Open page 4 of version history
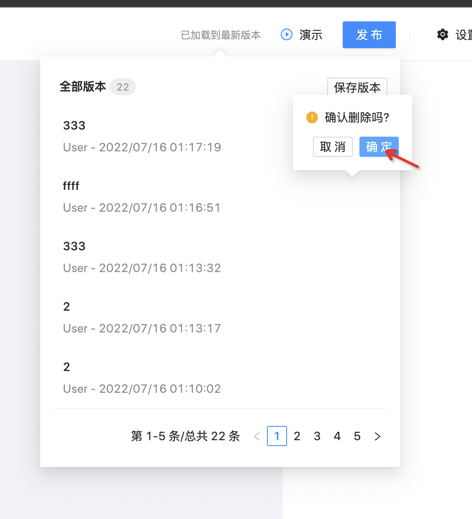 click(x=337, y=436)
